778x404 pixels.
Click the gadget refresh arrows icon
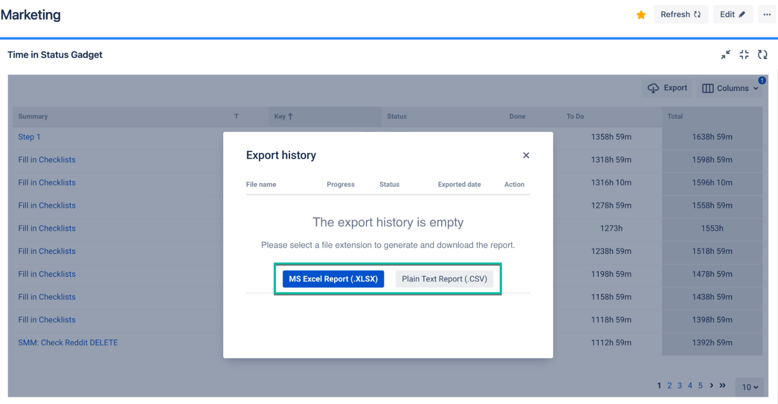(763, 55)
